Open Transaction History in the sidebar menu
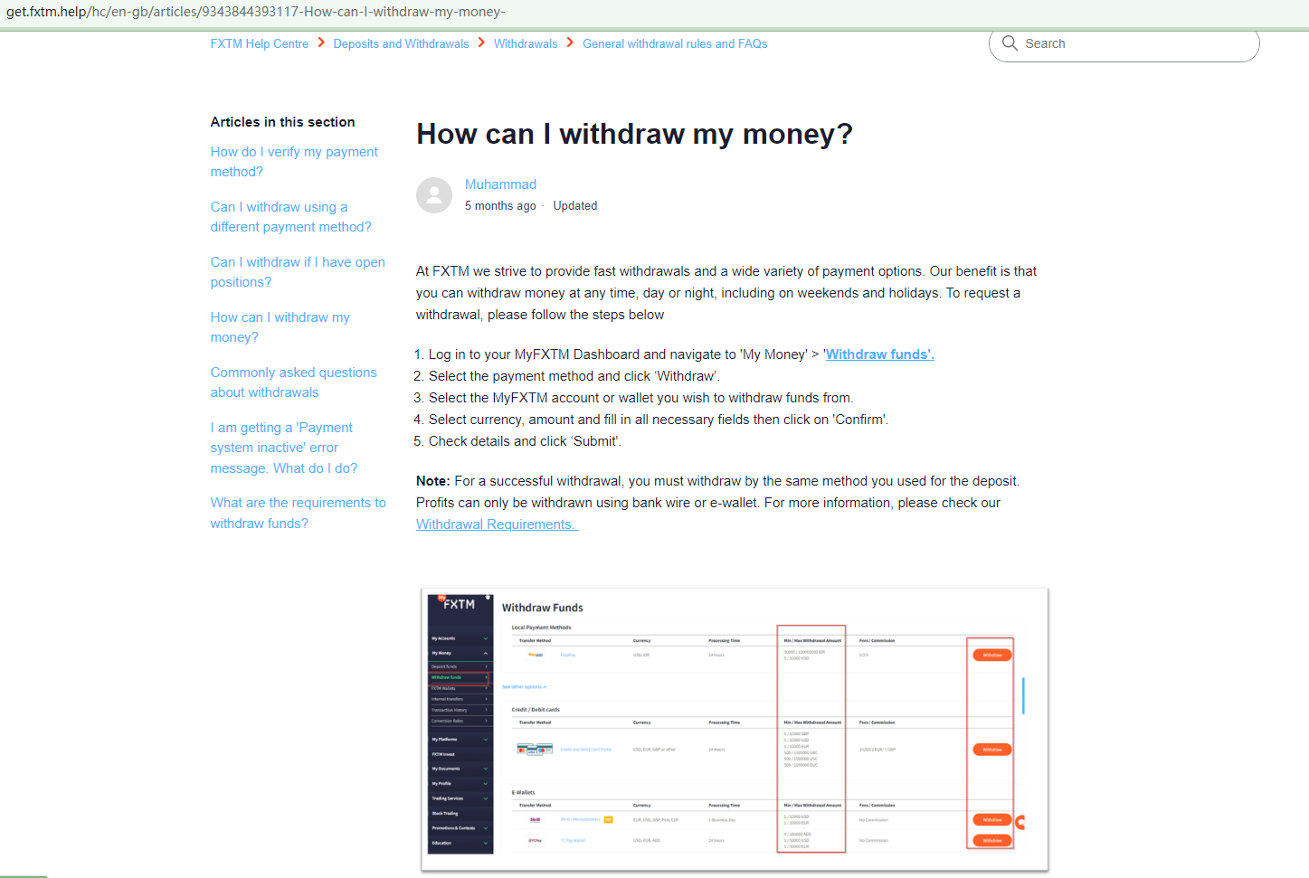Viewport: 1309px width, 878px height. 449,710
